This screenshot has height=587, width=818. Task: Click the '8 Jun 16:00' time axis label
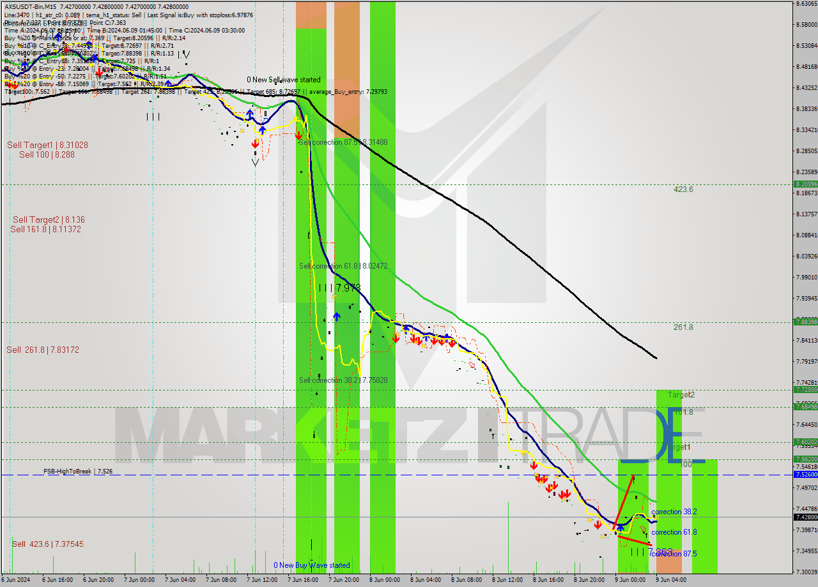click(549, 580)
